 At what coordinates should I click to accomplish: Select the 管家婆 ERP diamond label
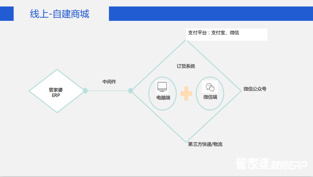click(56, 93)
